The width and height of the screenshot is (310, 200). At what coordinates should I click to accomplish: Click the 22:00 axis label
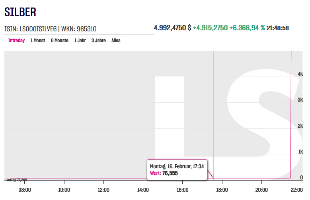click(x=296, y=190)
